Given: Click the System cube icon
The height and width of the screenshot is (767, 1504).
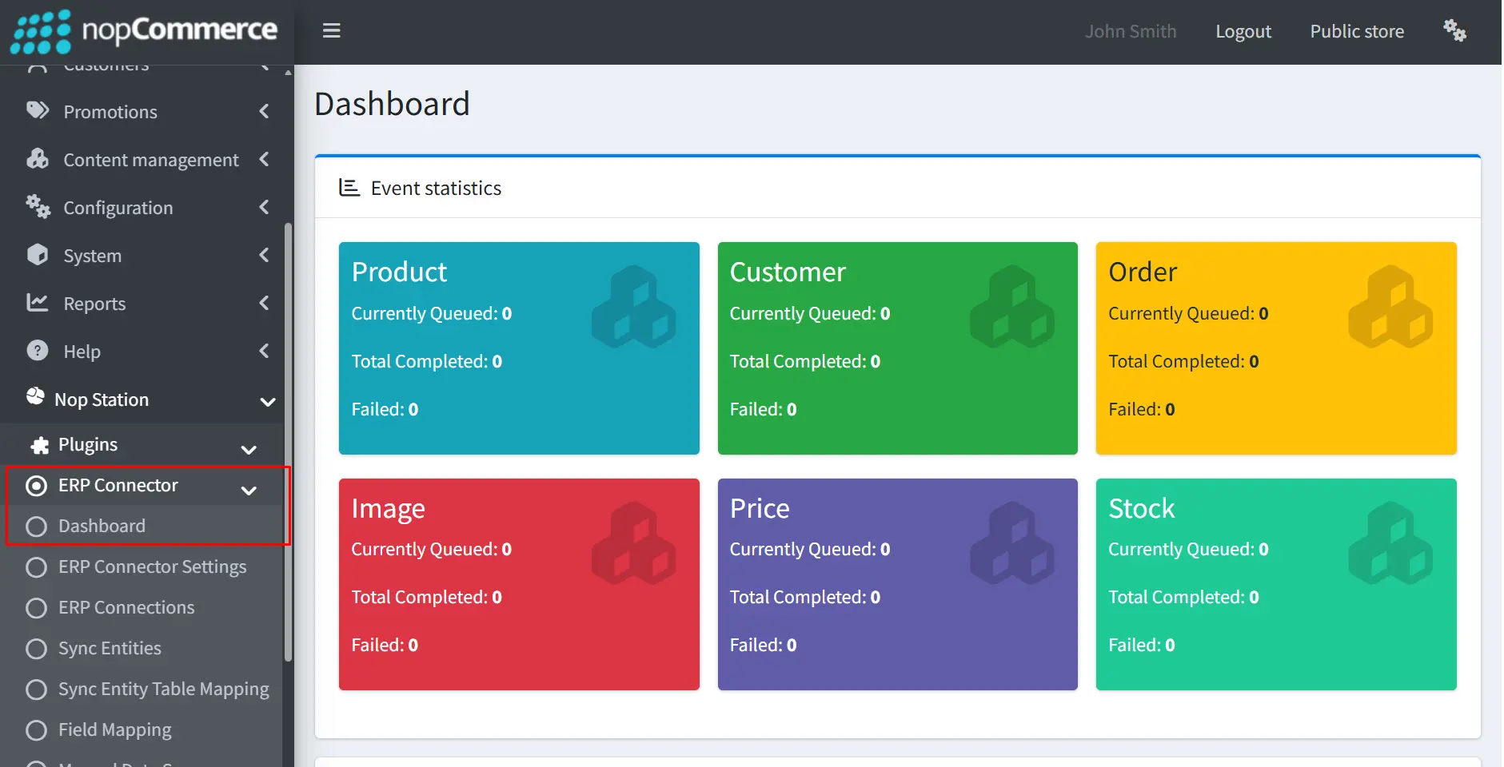Looking at the screenshot, I should pyautogui.click(x=38, y=255).
